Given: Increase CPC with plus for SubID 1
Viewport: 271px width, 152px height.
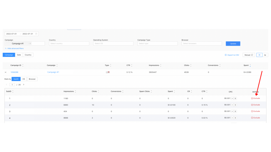Looking at the screenshot, I should click(x=235, y=98).
